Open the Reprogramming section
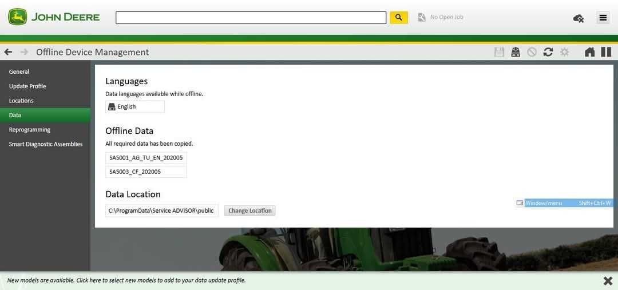The width and height of the screenshot is (618, 290). tap(45, 130)
